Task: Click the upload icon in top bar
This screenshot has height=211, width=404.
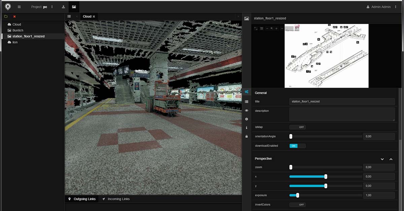Action: [x=63, y=7]
